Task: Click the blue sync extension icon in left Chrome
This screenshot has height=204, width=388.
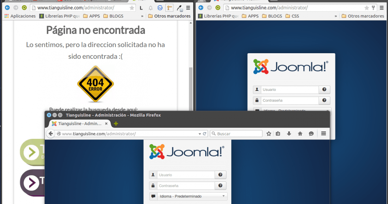Action: pos(160,8)
